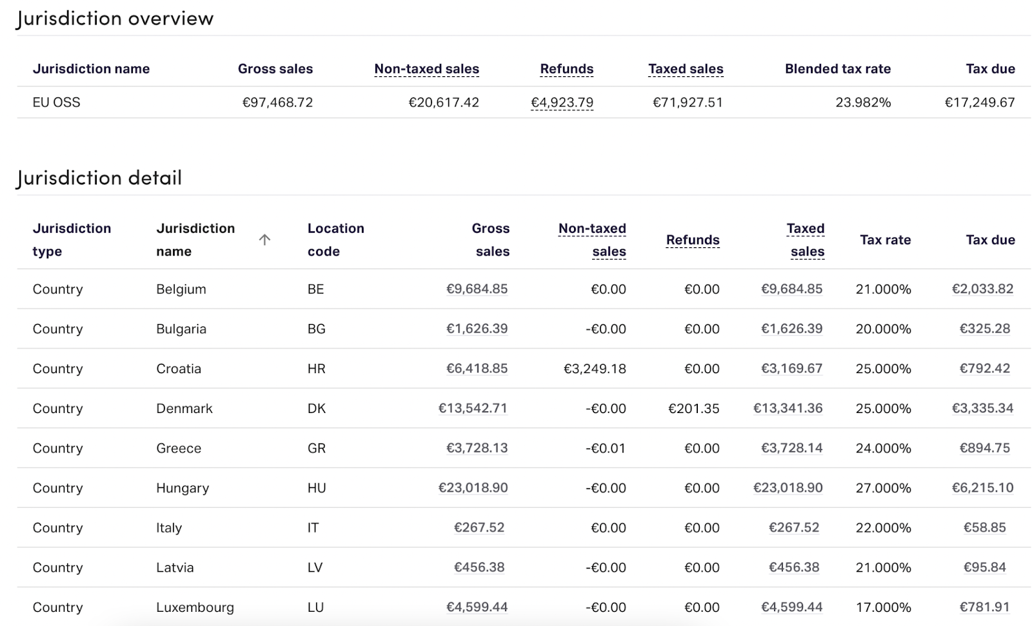
Task: Open the EU OSS refunds amount €4,923.79
Action: pyautogui.click(x=562, y=103)
